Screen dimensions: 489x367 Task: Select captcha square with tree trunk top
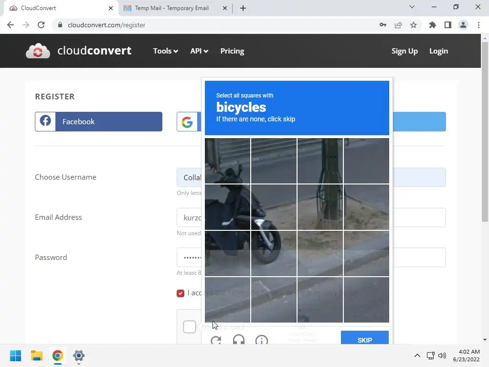[x=320, y=161]
